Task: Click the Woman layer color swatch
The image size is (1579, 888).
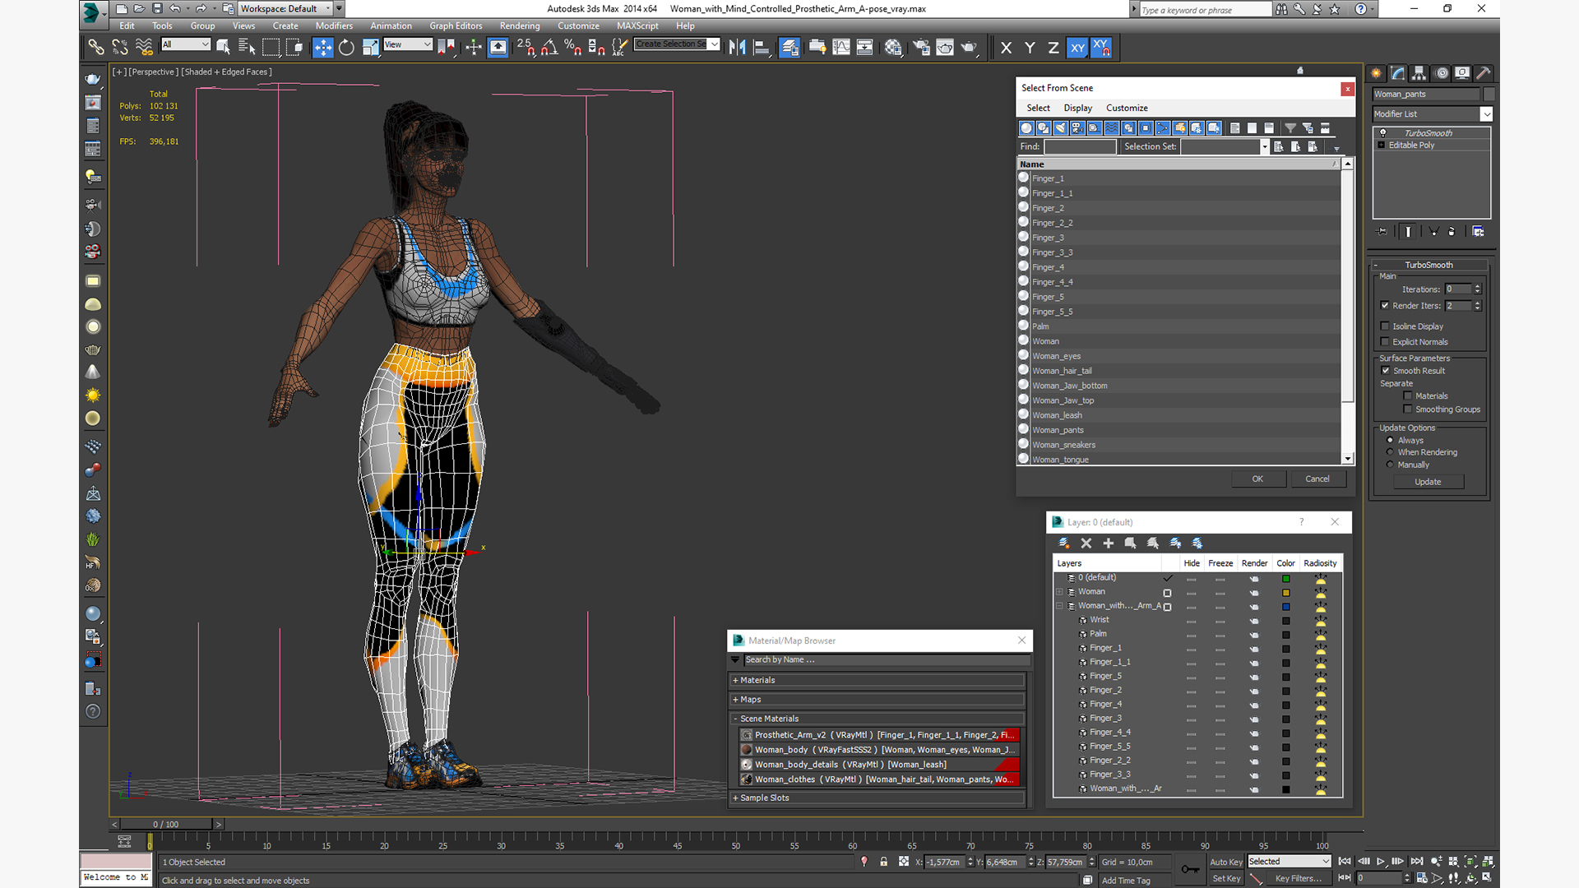Action: coord(1285,592)
